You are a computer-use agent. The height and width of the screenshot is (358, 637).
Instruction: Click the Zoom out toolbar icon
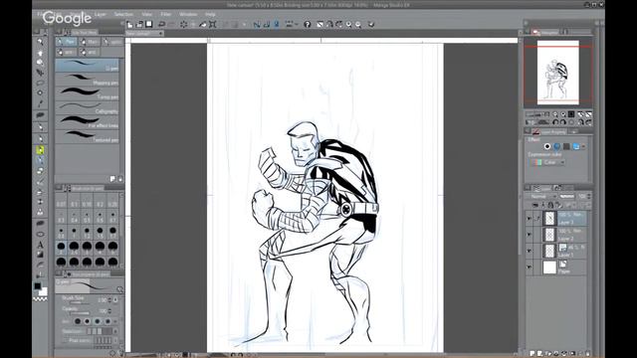[x=358, y=24]
